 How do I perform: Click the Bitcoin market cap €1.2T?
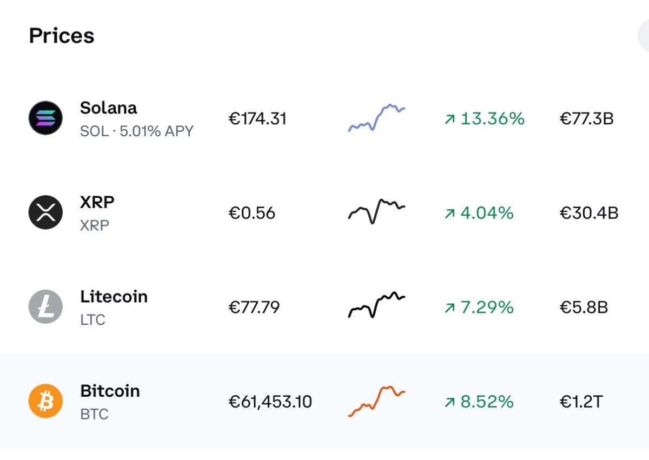click(x=581, y=402)
